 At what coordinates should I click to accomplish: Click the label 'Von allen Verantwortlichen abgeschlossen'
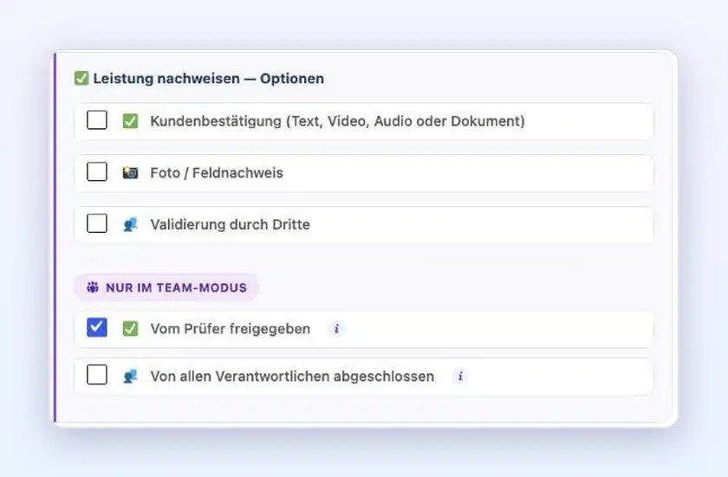pos(293,377)
